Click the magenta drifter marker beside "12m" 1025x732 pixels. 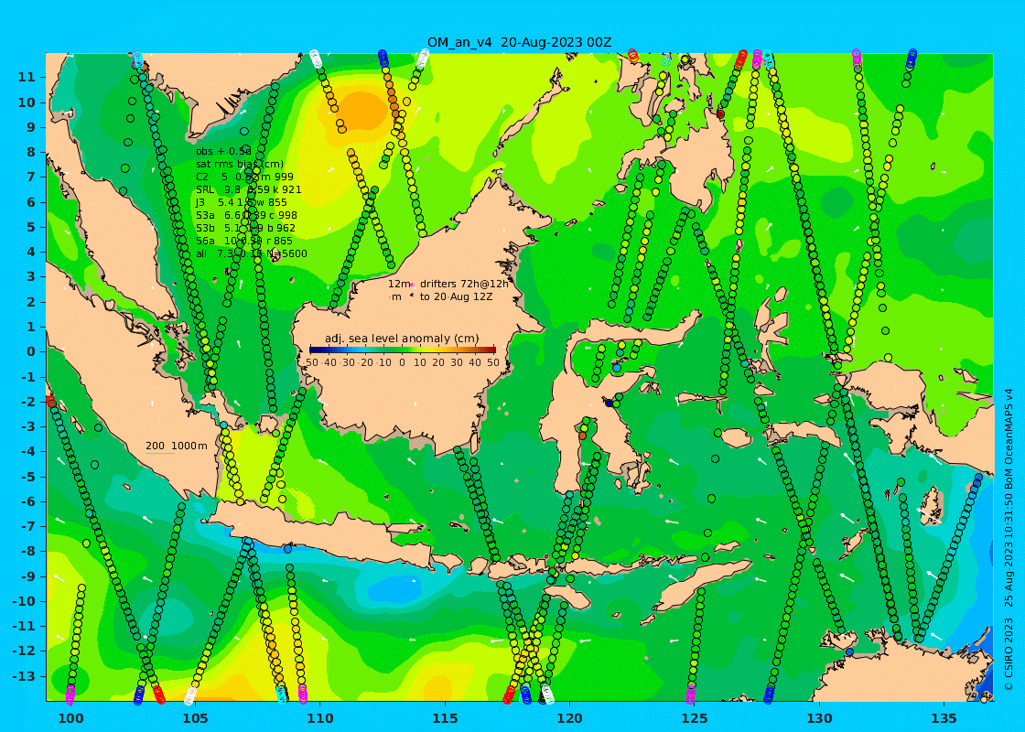click(413, 285)
